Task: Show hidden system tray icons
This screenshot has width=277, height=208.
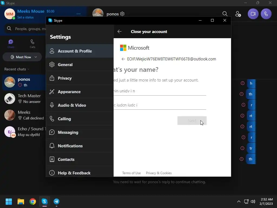Action: point(239,201)
